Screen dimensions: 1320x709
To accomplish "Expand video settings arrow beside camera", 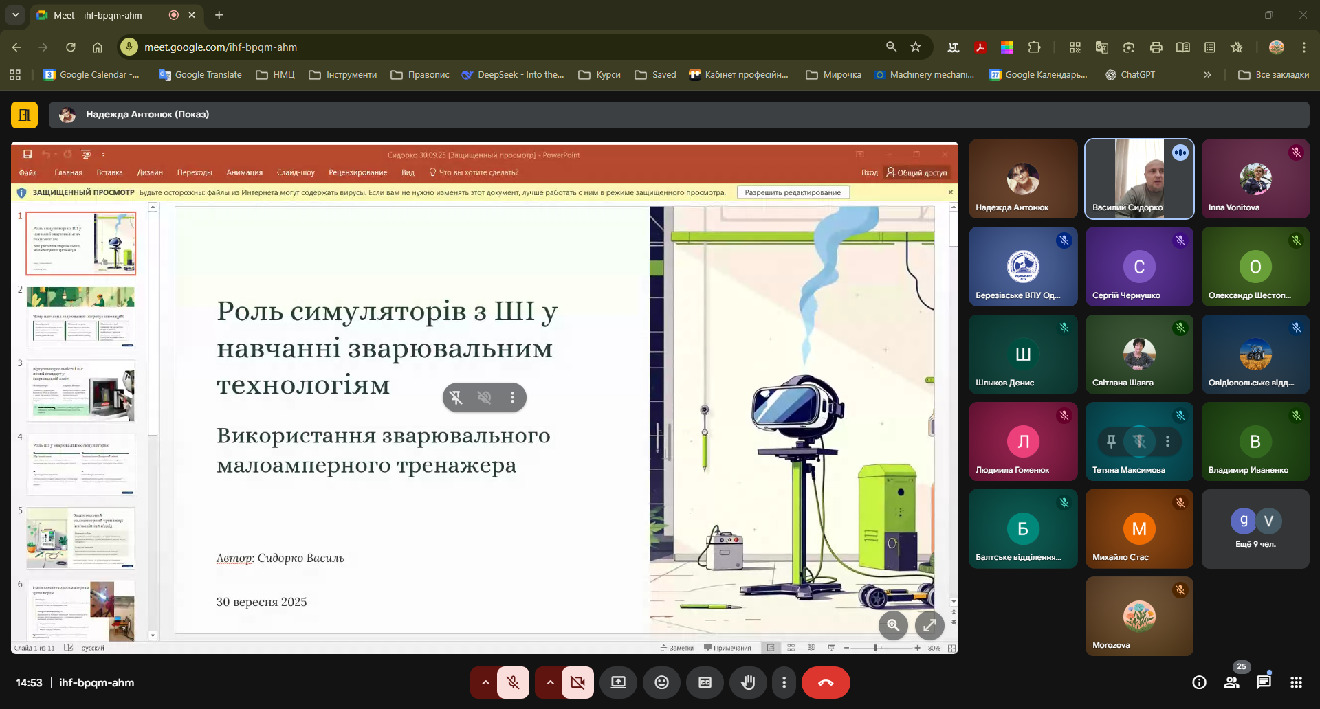I will click(x=550, y=682).
